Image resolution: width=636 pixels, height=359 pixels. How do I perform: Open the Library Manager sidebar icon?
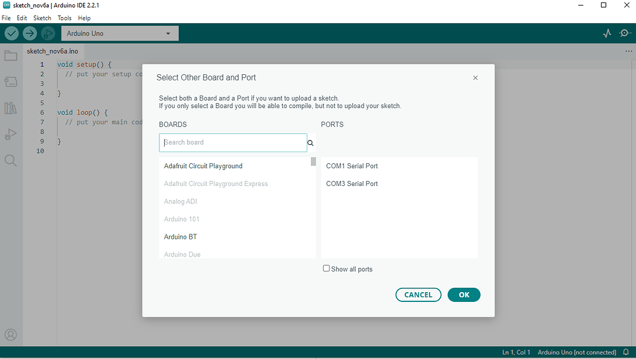[x=10, y=108]
